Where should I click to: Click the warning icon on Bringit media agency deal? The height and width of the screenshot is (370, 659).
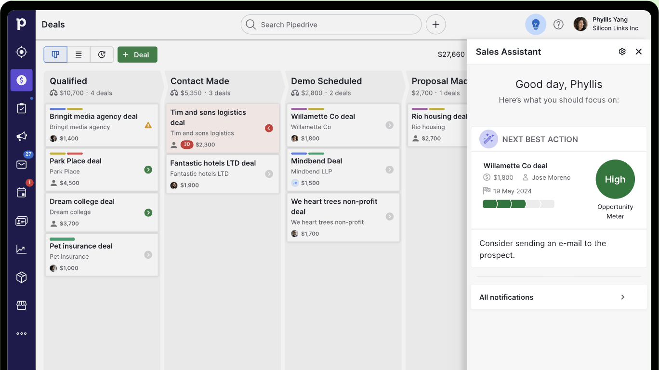coord(148,125)
